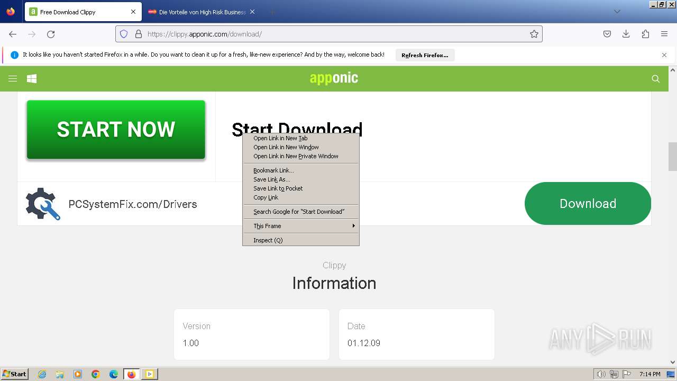This screenshot has width=677, height=381.
Task: Click the green START NOW button
Action: click(116, 130)
